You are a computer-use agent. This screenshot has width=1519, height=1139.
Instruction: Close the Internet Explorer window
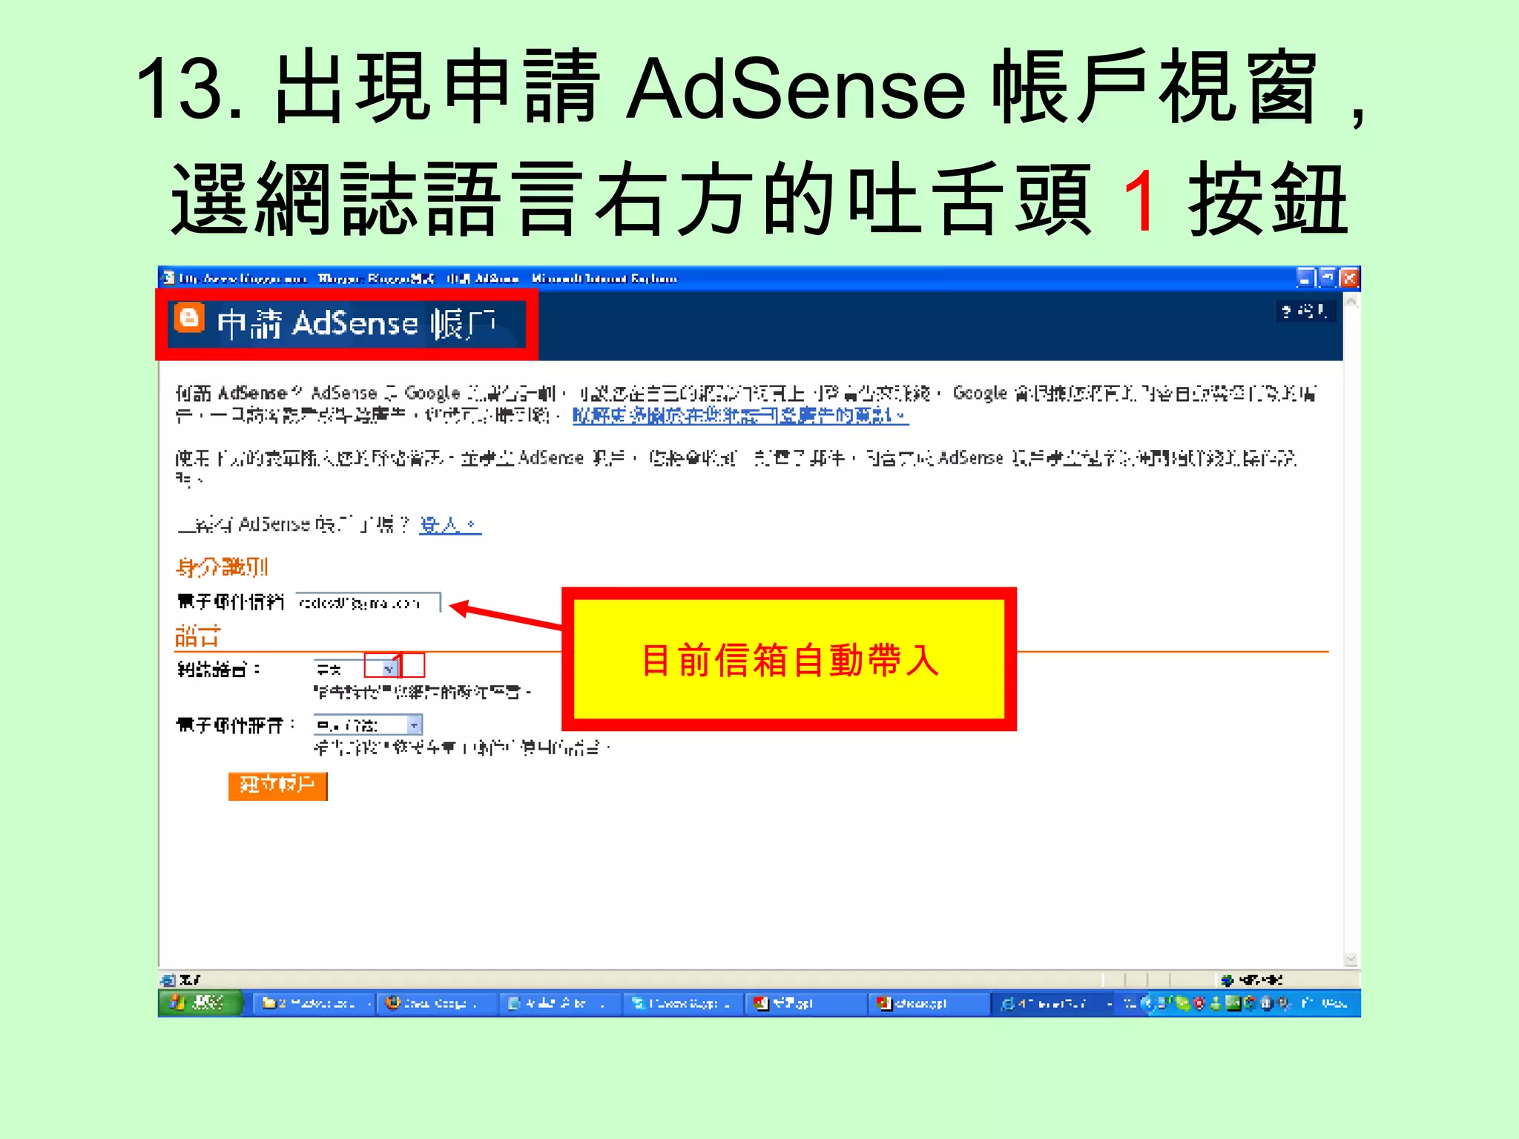(x=1349, y=278)
